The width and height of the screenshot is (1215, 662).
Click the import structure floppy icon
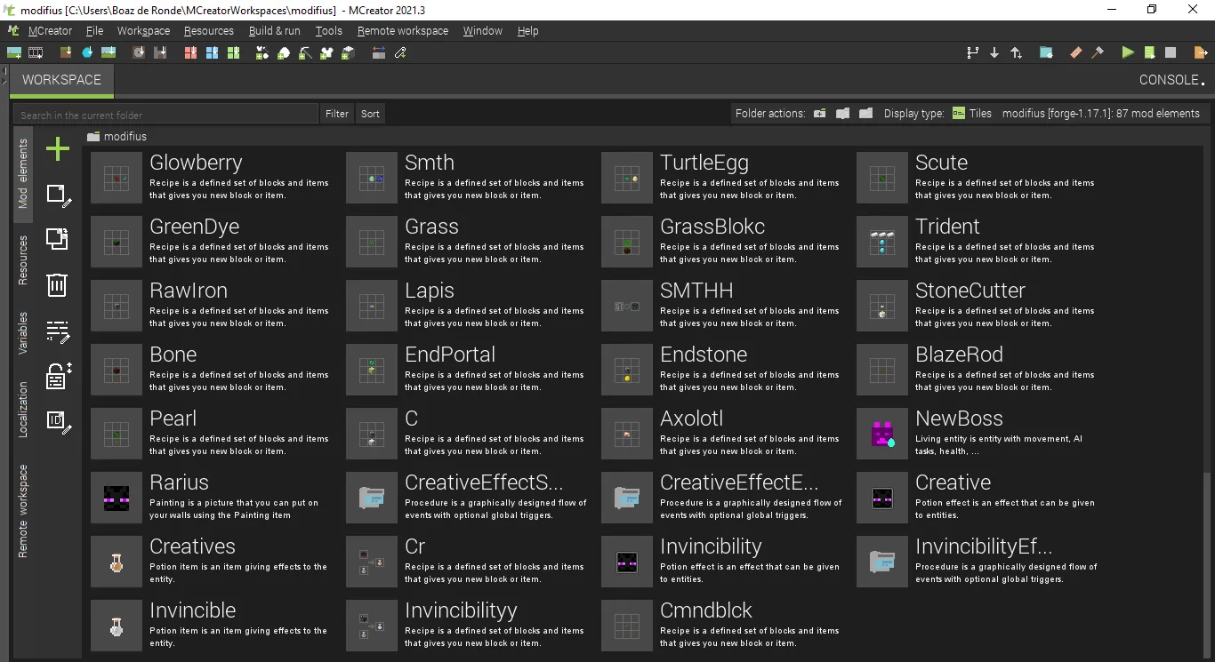pos(160,52)
